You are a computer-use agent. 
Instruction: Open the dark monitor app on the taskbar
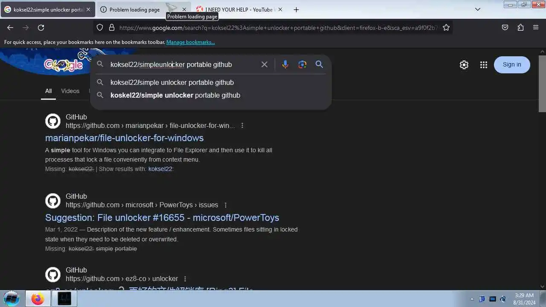(x=64, y=299)
